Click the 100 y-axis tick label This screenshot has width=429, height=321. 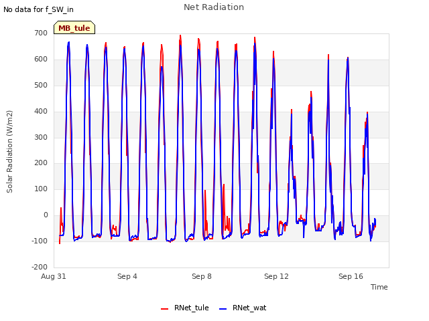(41, 189)
